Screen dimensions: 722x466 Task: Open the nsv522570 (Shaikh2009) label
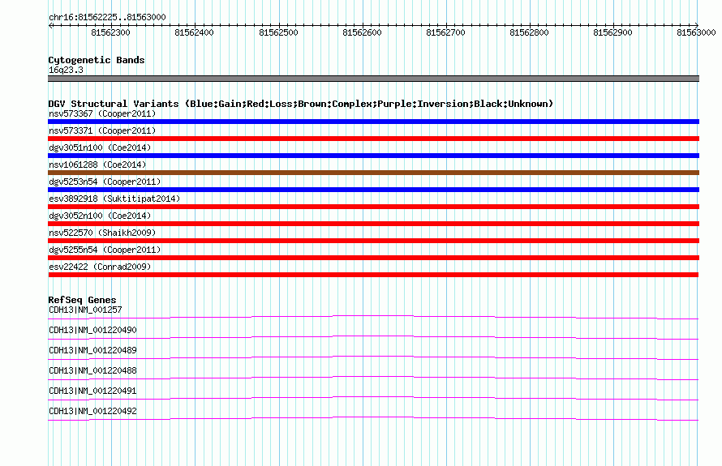tap(102, 233)
